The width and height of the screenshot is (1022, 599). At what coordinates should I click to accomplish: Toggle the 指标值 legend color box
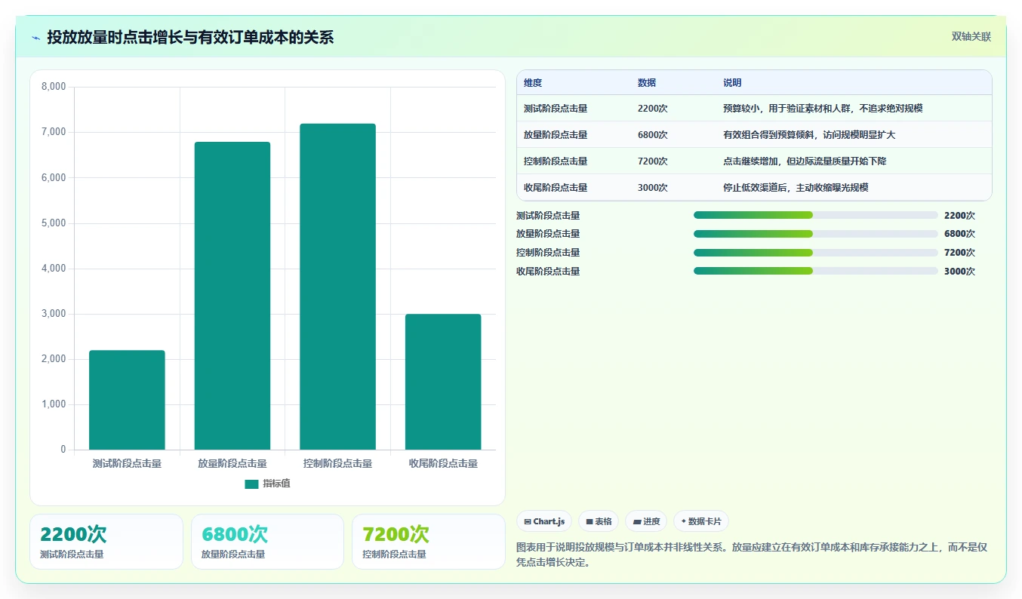[x=251, y=484]
